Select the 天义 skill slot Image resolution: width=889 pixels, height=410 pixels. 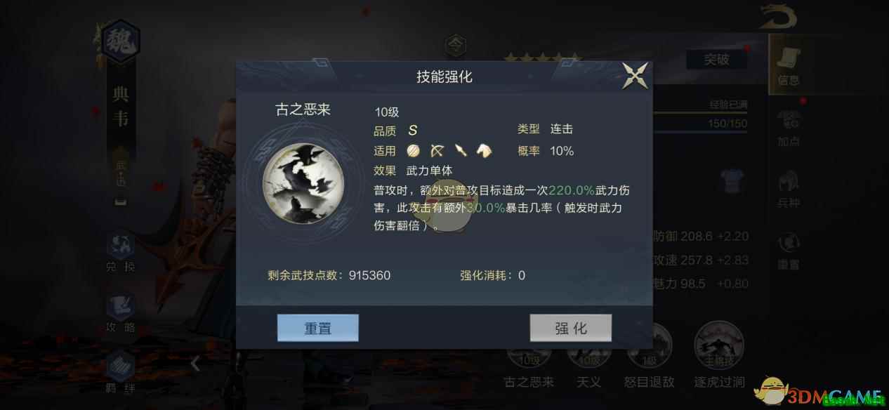pos(588,357)
